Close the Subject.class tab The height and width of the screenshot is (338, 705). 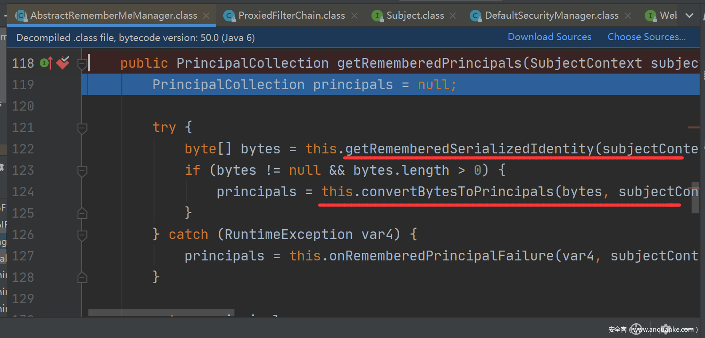tap(453, 16)
